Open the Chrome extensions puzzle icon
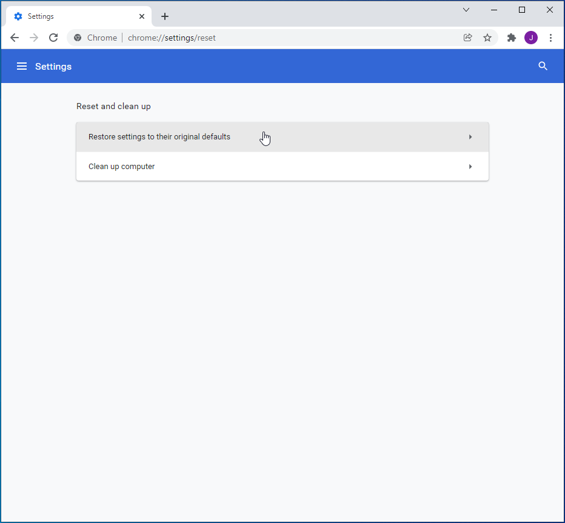The image size is (565, 523). (x=511, y=38)
